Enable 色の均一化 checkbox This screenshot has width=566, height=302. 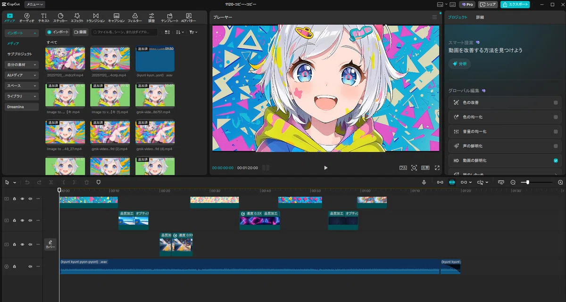coord(556,117)
